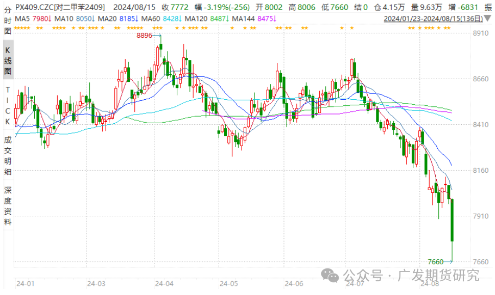Image resolution: width=495 pixels, height=295 pixels.
Task: Click the last large green candlestick
Action: click(452, 220)
